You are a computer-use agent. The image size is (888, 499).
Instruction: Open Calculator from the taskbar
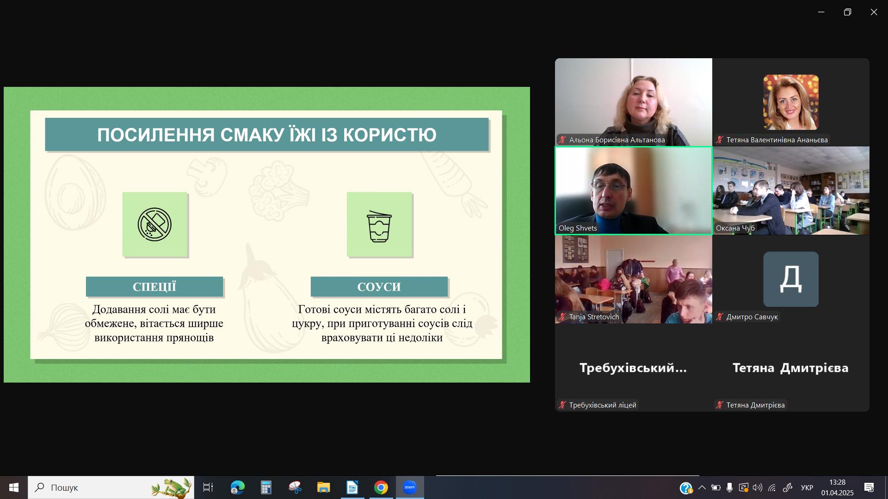(266, 487)
